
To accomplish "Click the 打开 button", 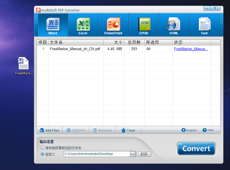I will (x=144, y=154).
